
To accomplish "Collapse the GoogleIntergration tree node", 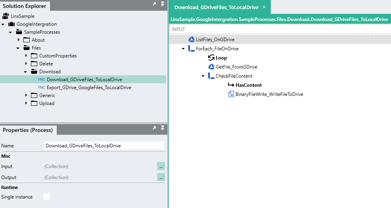I will (3, 25).
